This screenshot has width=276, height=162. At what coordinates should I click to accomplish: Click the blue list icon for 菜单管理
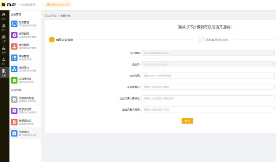[14, 58]
